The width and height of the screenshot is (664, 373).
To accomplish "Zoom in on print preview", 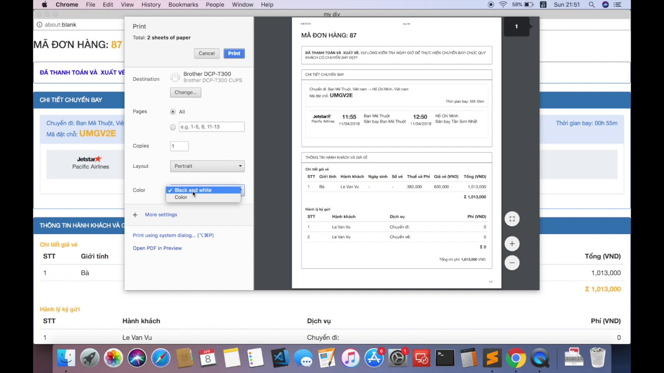I will (512, 243).
